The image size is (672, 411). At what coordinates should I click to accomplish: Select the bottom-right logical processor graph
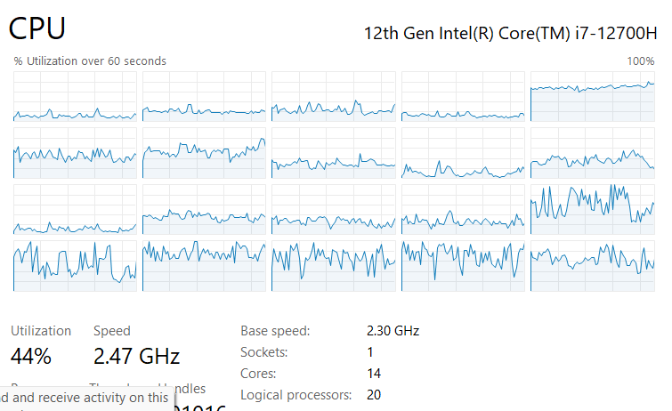[x=592, y=265]
